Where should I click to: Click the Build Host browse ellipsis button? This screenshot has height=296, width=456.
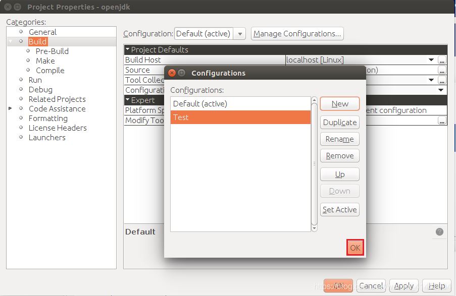coord(442,60)
